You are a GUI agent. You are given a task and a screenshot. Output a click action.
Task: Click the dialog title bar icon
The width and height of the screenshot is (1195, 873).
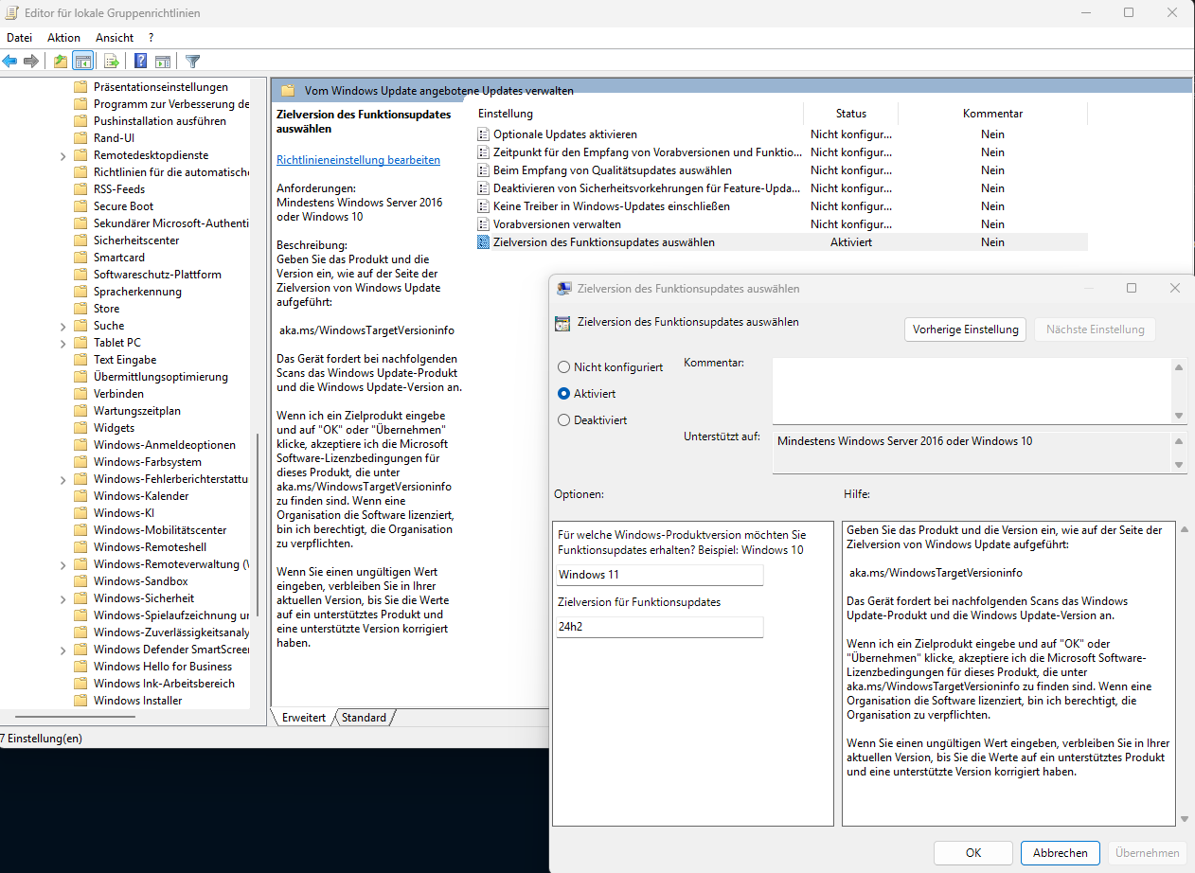click(x=563, y=289)
